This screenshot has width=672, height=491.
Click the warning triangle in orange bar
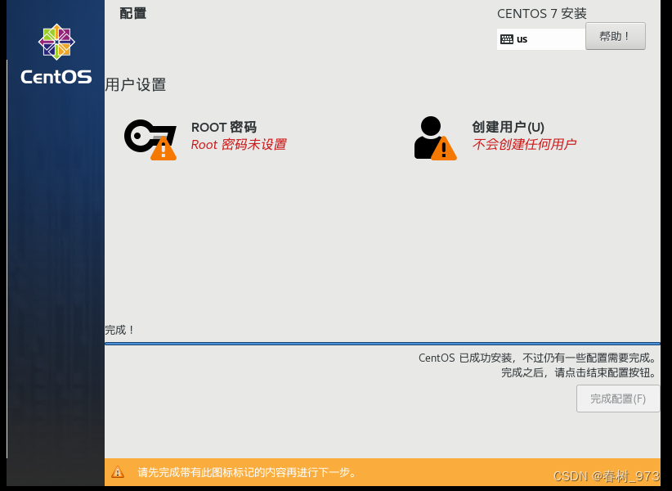point(118,472)
